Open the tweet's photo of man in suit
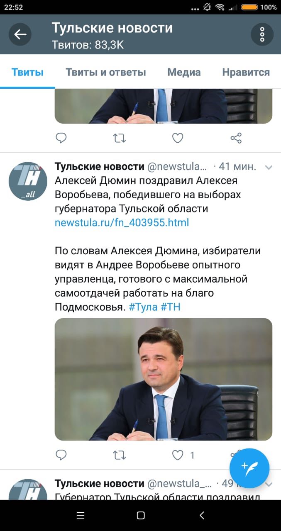The height and width of the screenshot is (531, 281). point(164,379)
